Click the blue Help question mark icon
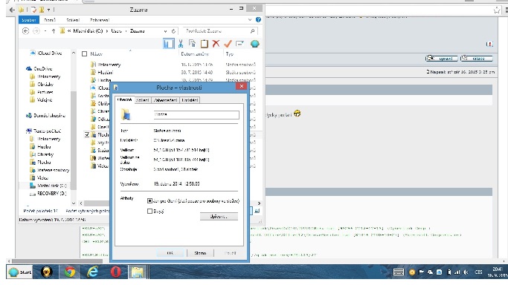508x285 pixels. tap(258, 20)
